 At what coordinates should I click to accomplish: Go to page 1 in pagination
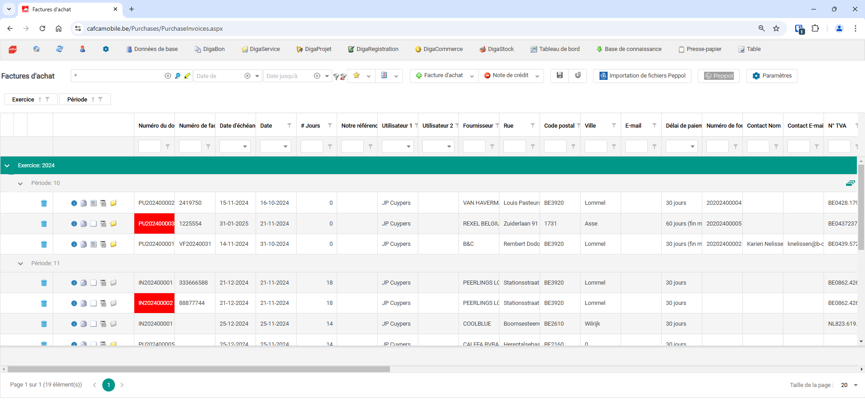pyautogui.click(x=109, y=385)
